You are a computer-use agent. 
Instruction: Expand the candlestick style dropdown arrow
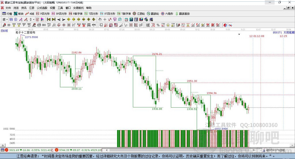(34, 19)
